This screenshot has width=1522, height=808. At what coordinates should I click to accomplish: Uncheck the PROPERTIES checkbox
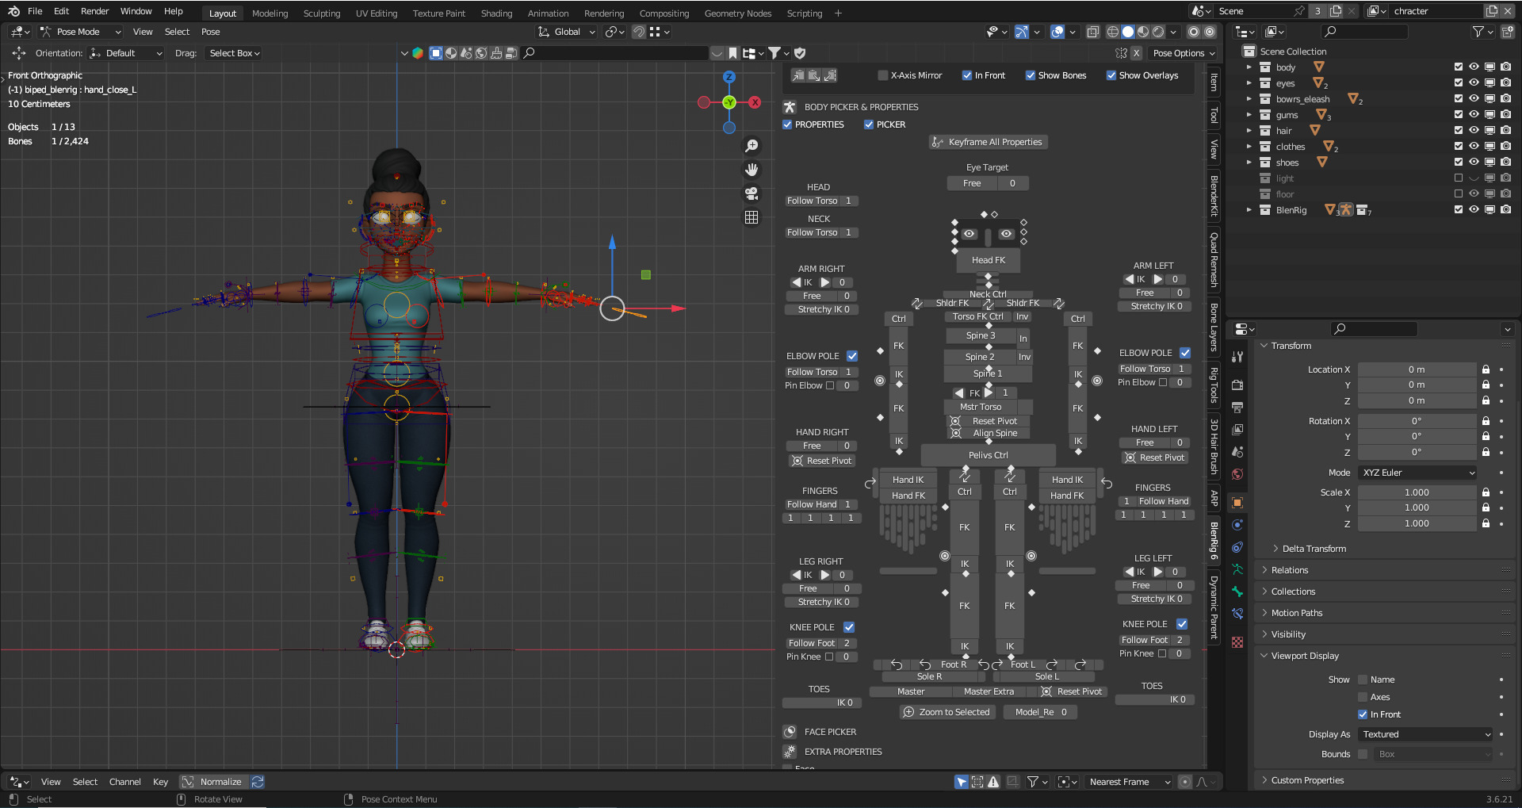[787, 124]
